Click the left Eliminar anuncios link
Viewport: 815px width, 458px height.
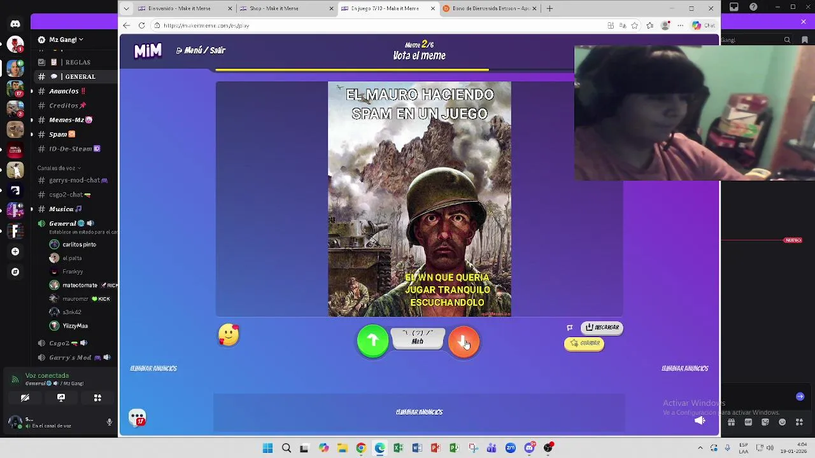click(153, 368)
